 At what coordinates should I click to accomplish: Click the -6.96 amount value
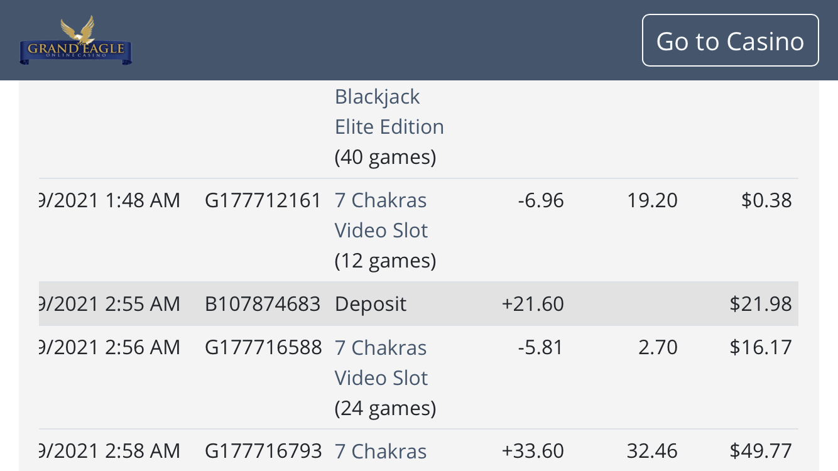pyautogui.click(x=541, y=200)
